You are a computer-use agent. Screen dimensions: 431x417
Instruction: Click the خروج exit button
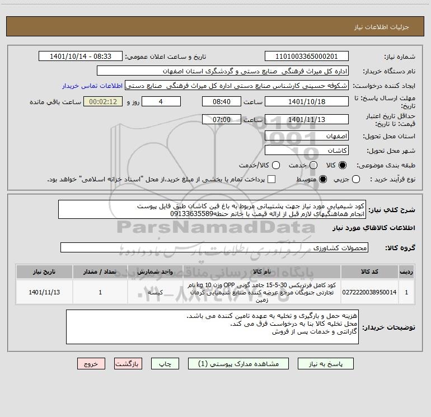91,364
